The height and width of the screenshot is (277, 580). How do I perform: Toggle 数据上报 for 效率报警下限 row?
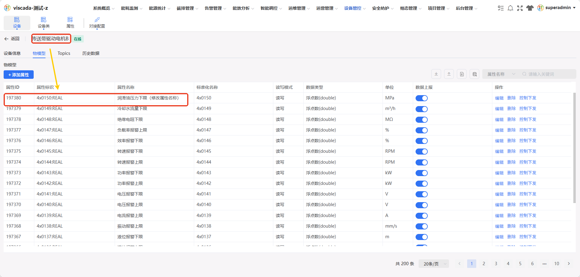coord(421,141)
